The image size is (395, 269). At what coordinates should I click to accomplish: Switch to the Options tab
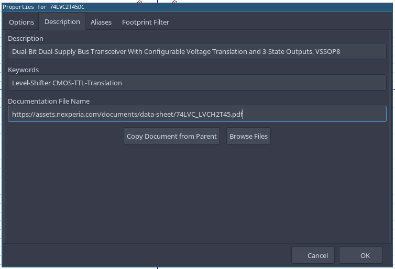point(21,22)
